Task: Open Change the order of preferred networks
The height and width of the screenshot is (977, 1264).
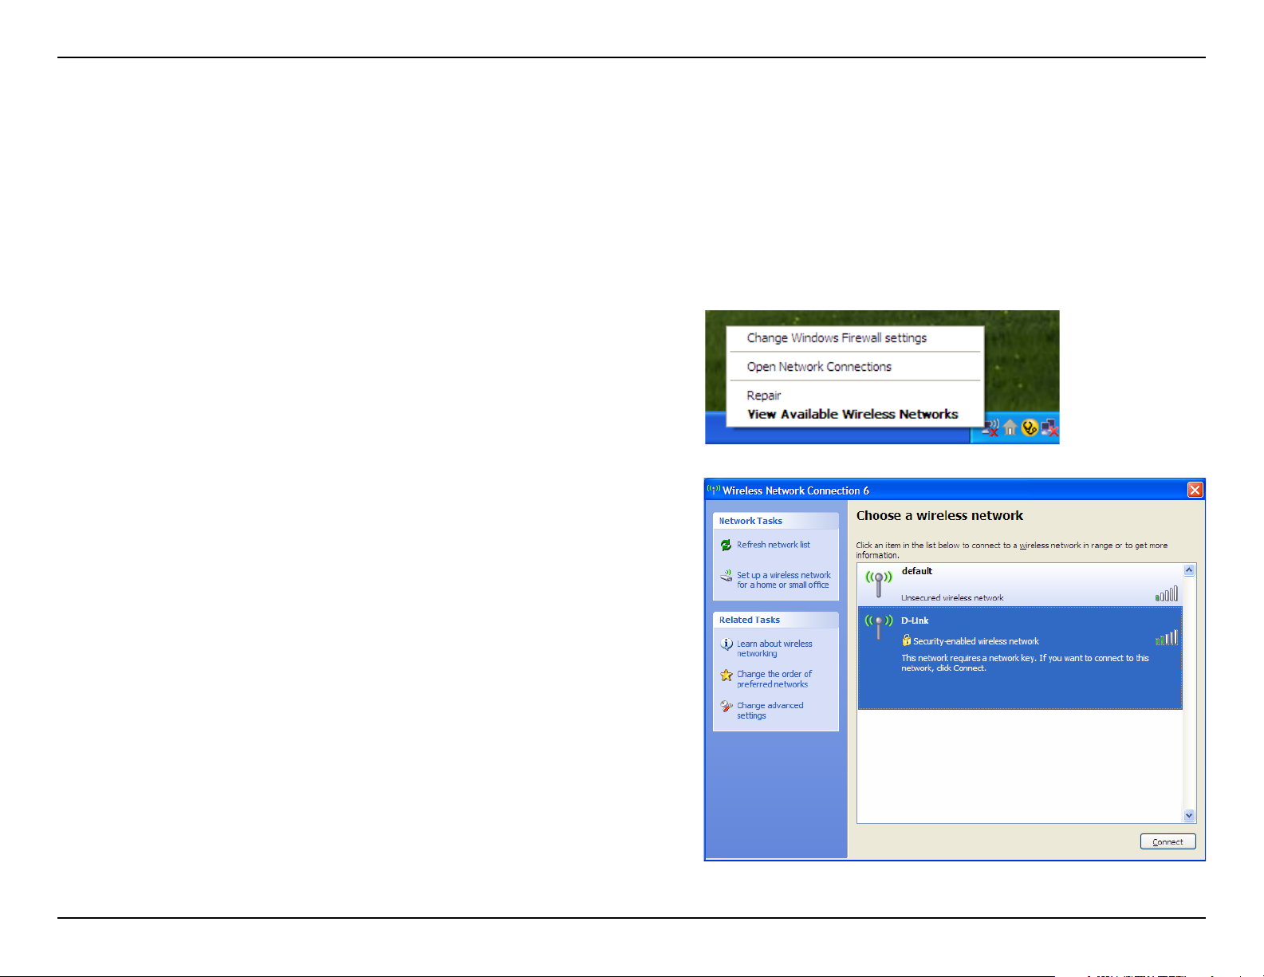Action: [774, 679]
